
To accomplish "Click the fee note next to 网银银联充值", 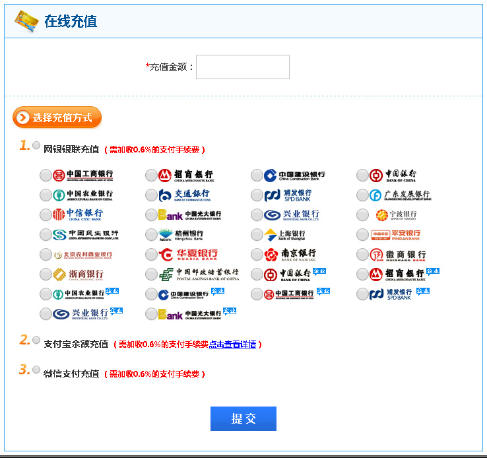I will (154, 150).
